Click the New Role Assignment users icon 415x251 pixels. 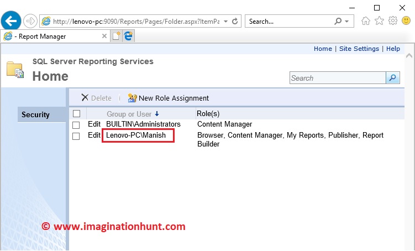pos(132,98)
